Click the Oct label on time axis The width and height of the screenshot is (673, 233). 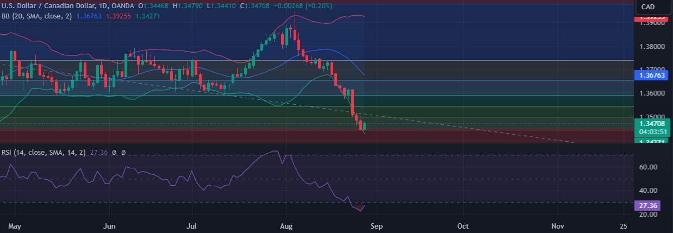[x=463, y=225]
